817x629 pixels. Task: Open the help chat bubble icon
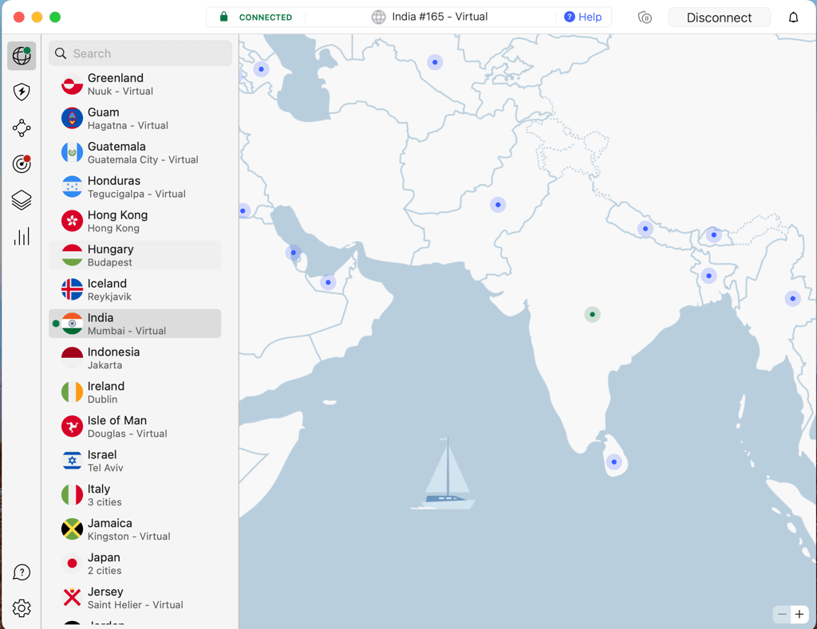pos(22,572)
